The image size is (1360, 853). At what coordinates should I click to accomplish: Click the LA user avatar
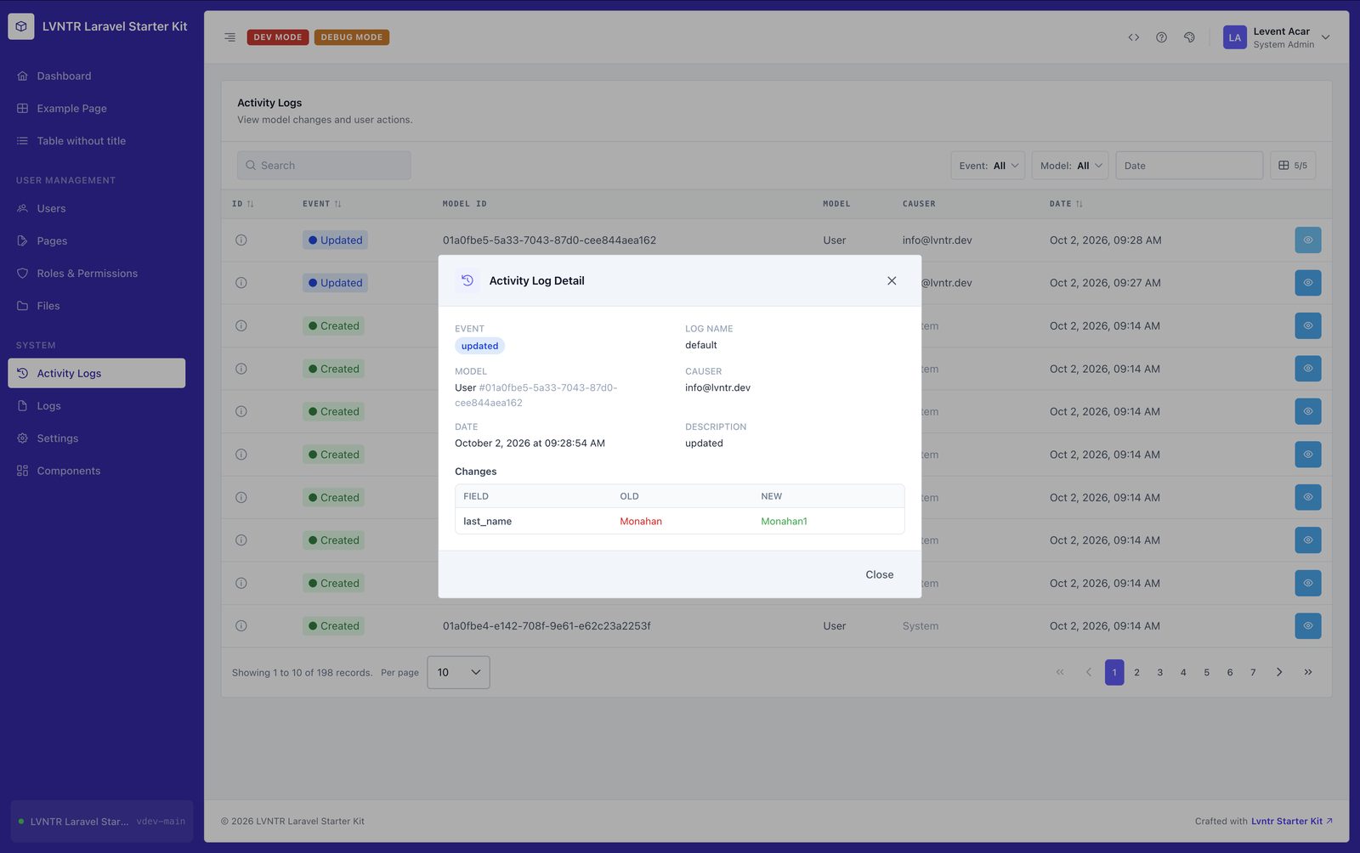[x=1234, y=37]
